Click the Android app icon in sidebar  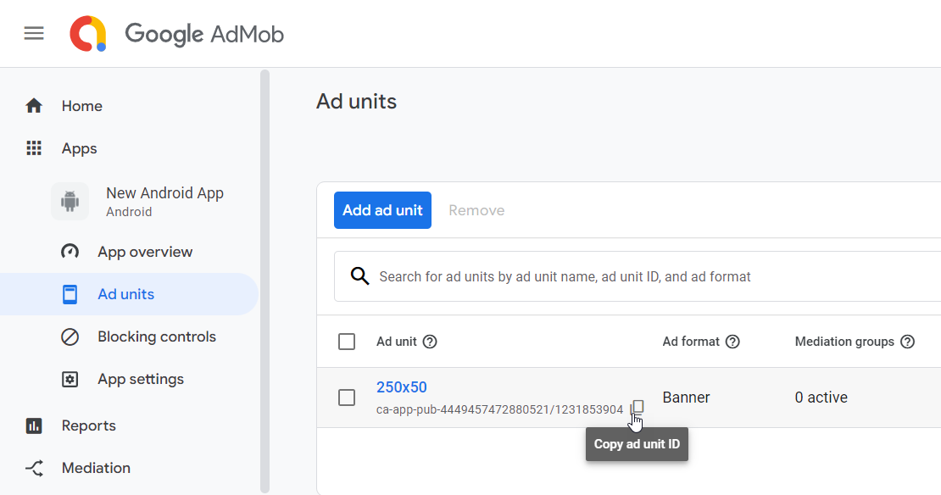click(70, 202)
